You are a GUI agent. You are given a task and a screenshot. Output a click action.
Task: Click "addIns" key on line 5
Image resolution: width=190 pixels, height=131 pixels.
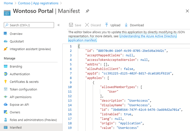(x=93, y=64)
